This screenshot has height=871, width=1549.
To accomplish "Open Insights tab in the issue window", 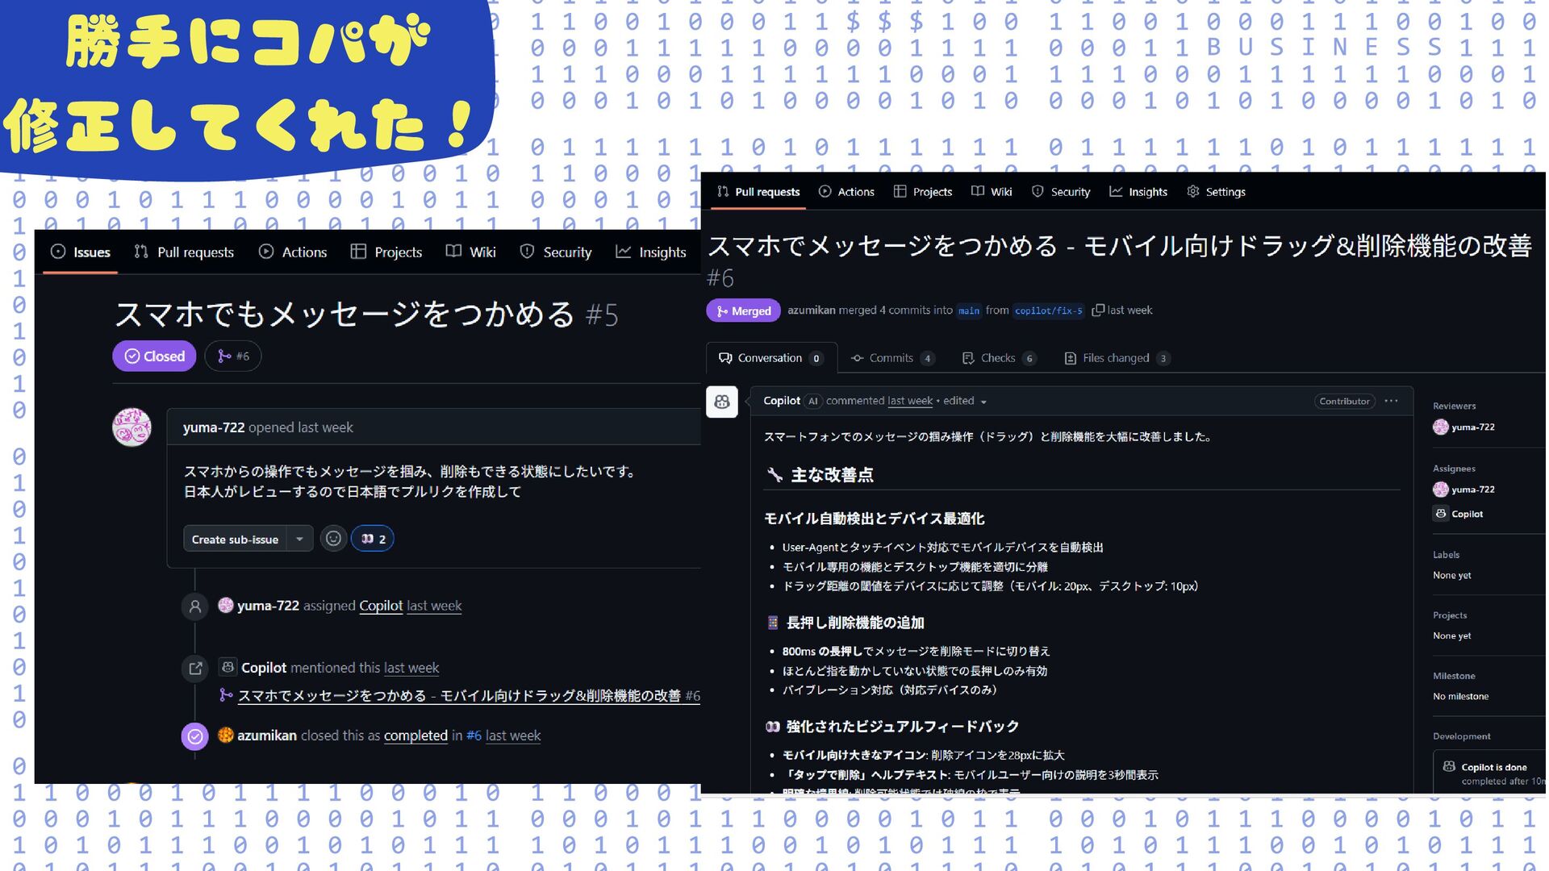I will [x=651, y=252].
